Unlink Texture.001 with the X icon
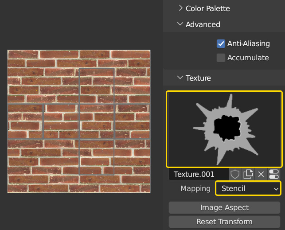Screen dimensions: 285x230 (x=261, y=174)
